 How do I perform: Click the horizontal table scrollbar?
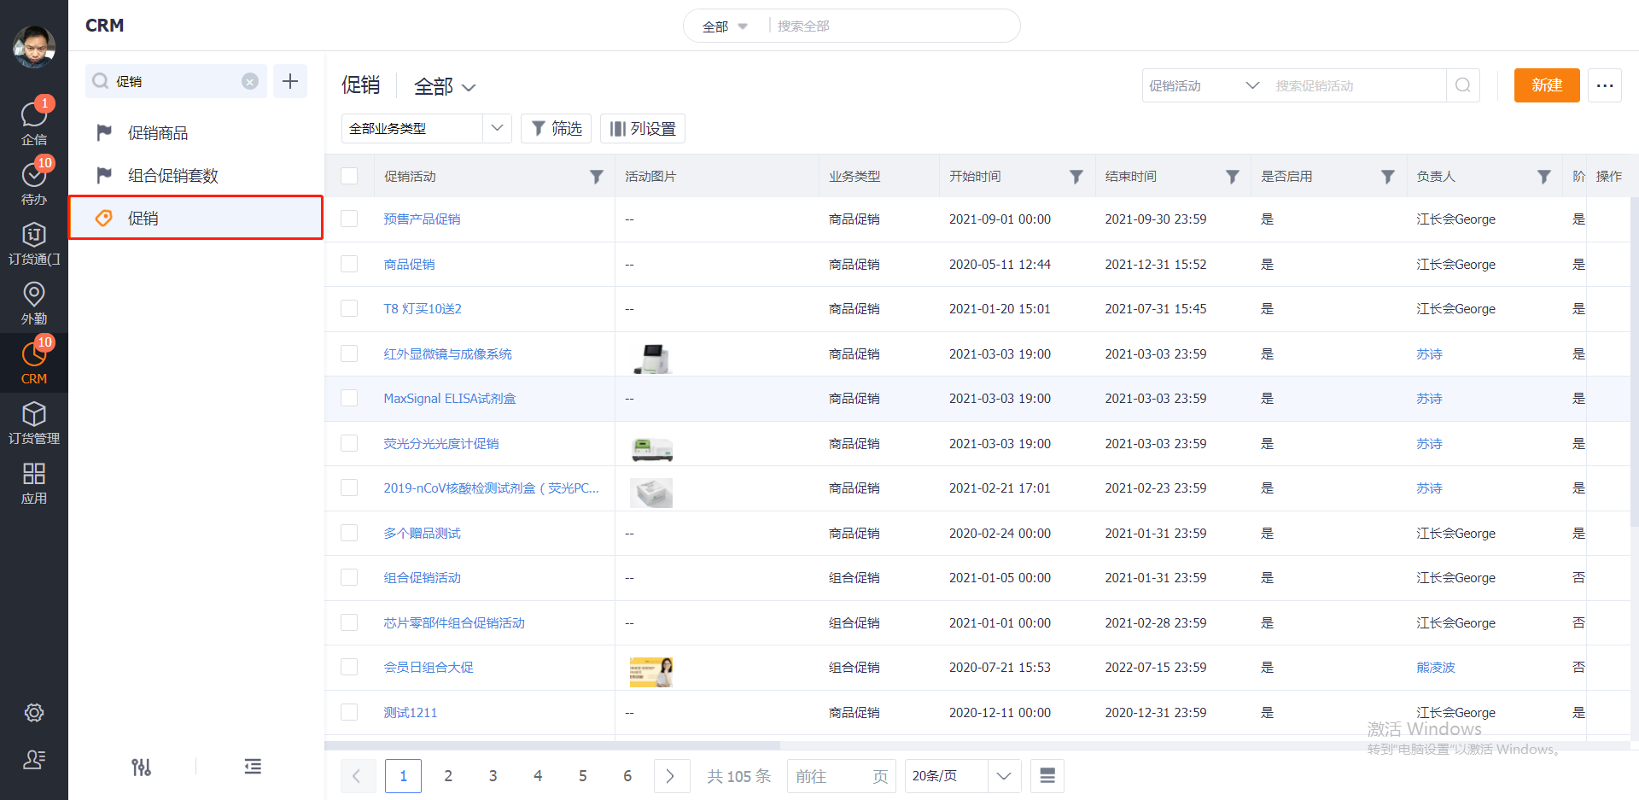point(552,745)
